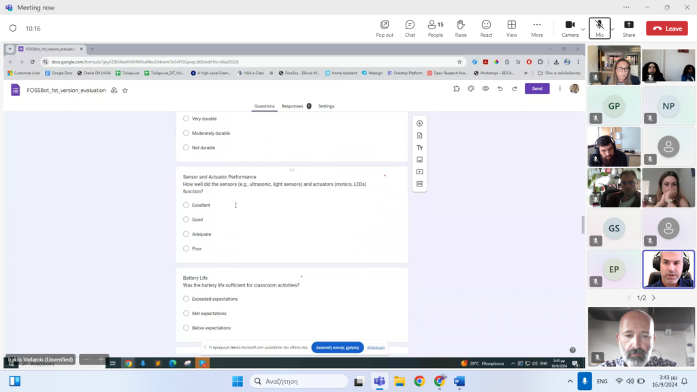The width and height of the screenshot is (697, 392).
Task: Open Pop out in Teams toolbar
Action: pos(385,29)
